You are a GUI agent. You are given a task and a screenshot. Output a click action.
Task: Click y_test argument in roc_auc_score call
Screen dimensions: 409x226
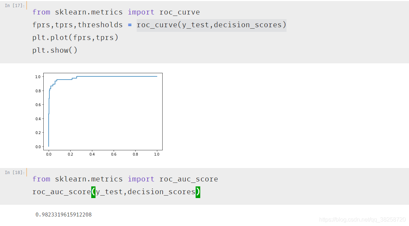pos(109,192)
